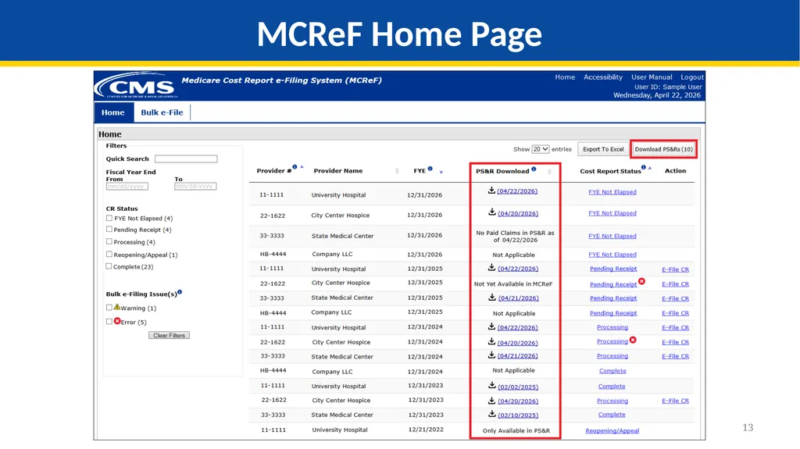Image resolution: width=800 pixels, height=449 pixels.
Task: Click 'Only Available in PS&R' cell text
Action: pos(516,430)
